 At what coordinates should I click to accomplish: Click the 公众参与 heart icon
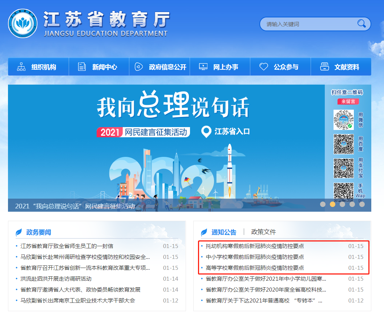[263, 67]
